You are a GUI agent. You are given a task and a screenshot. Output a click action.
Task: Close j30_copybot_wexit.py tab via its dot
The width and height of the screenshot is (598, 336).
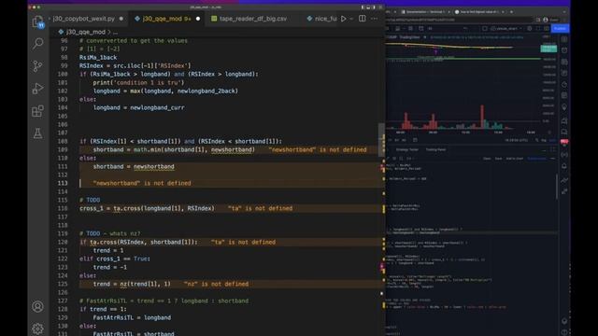[x=121, y=19]
